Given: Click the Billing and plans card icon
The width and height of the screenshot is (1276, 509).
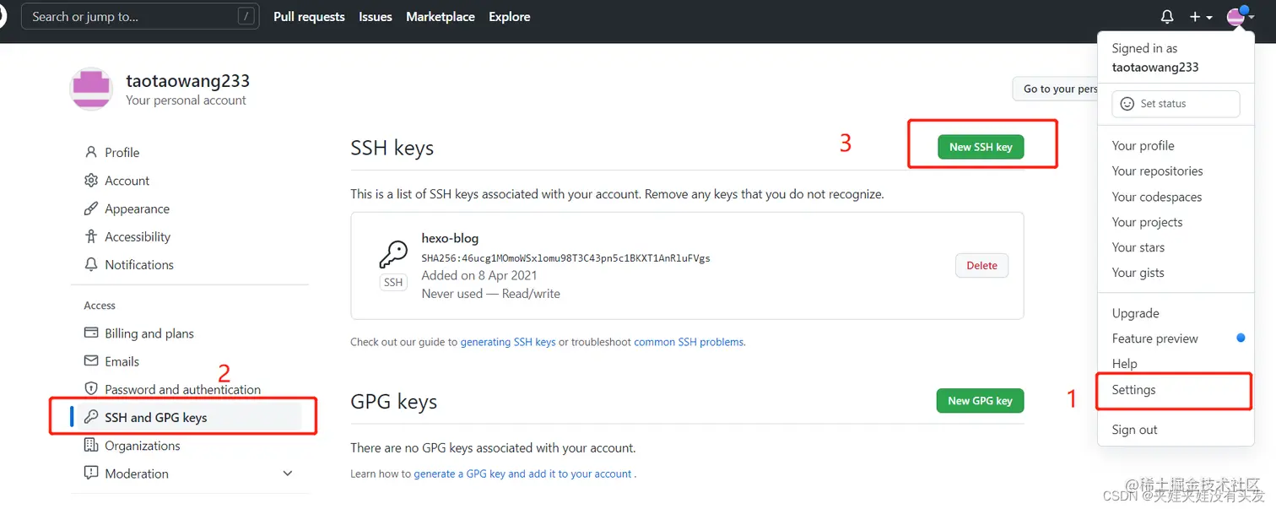Looking at the screenshot, I should pos(91,333).
